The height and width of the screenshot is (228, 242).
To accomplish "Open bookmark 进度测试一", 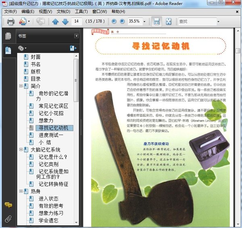I will 51,135.
